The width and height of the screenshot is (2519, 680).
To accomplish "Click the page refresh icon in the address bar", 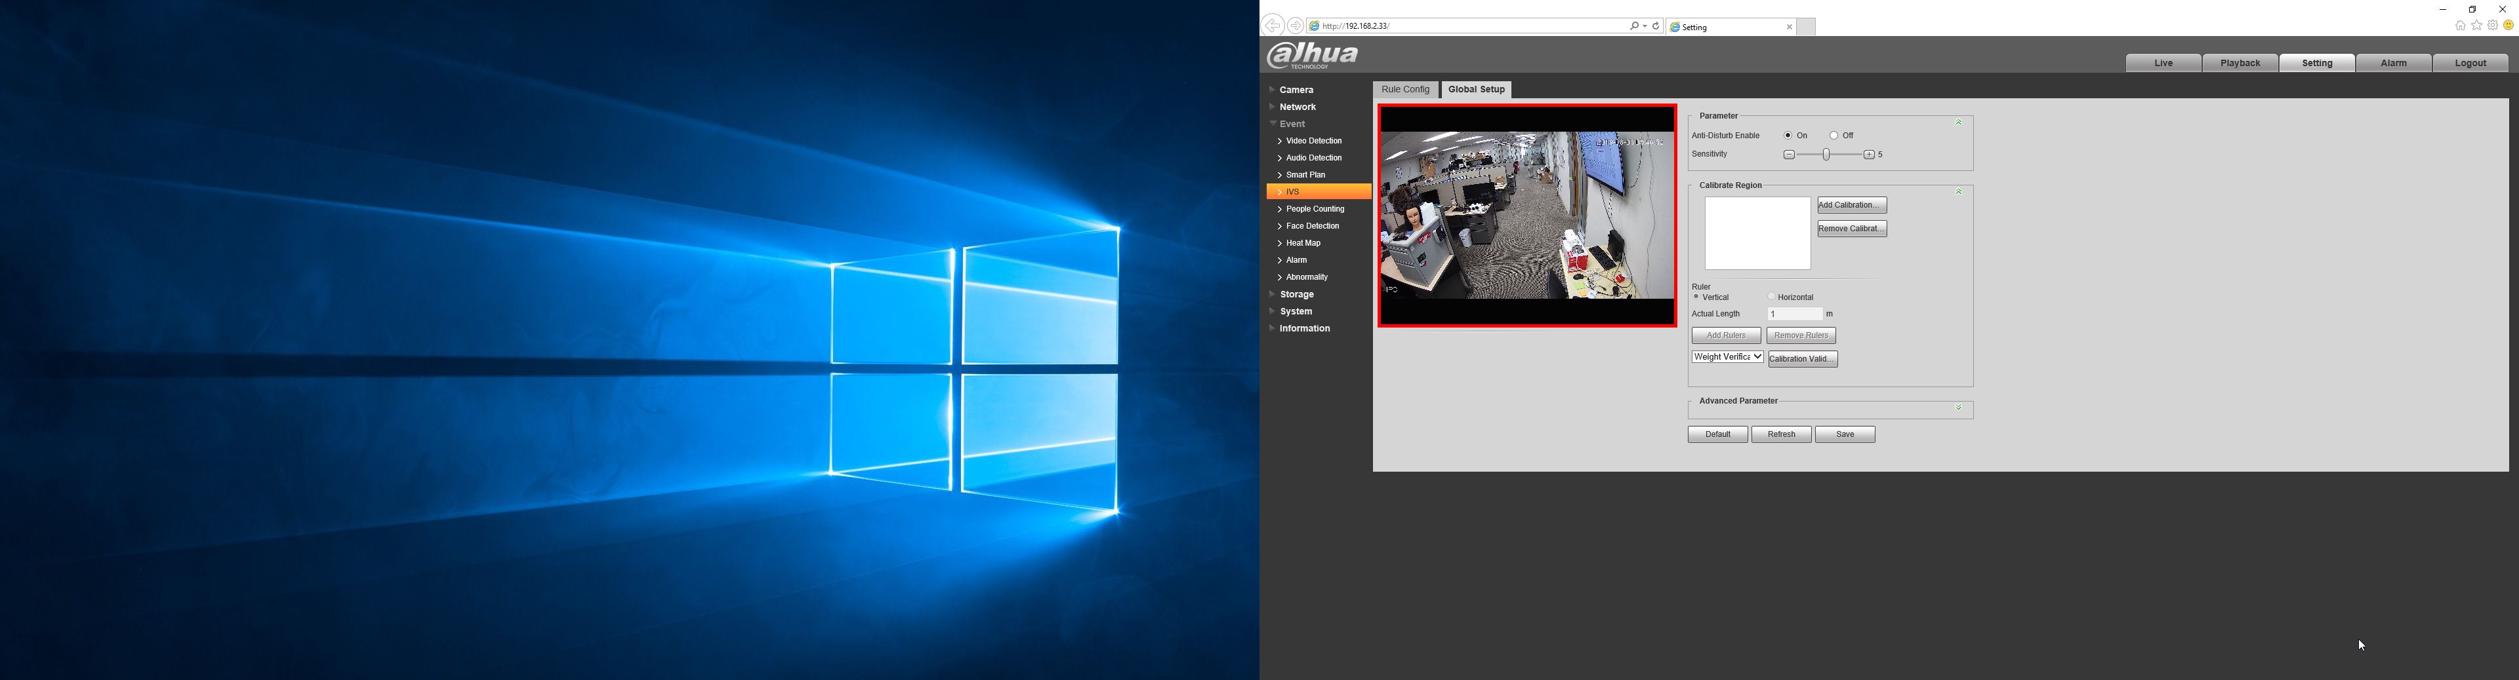I will click(1656, 26).
